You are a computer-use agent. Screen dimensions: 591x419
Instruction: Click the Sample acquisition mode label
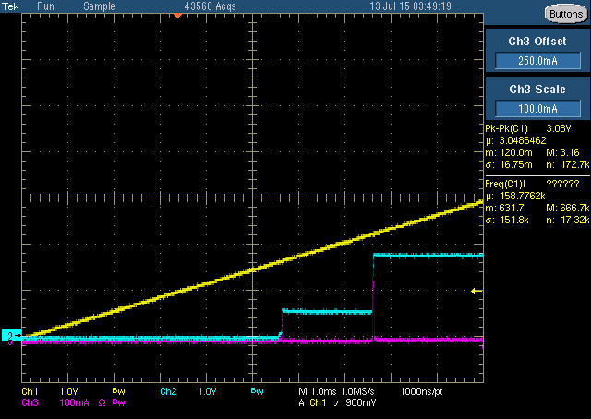(99, 6)
